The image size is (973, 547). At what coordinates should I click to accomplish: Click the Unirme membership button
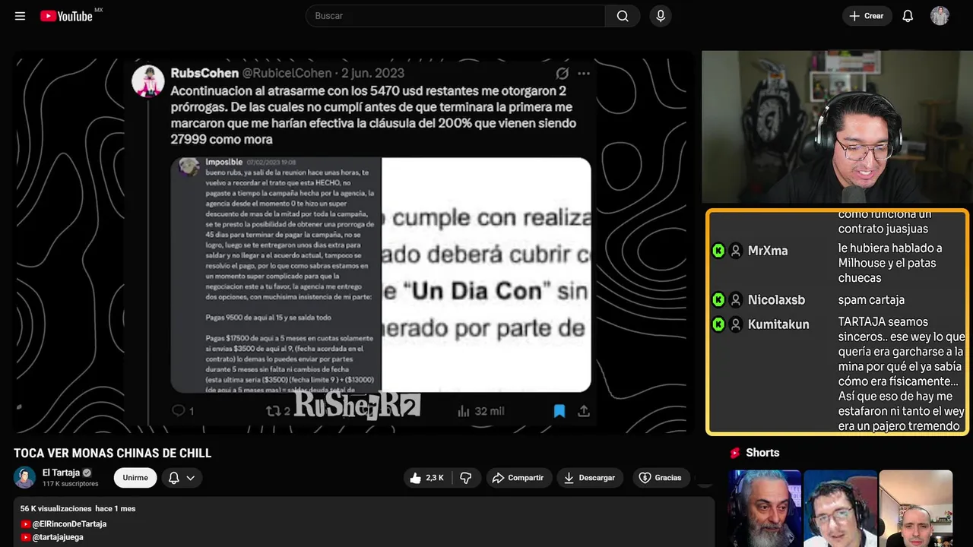pos(135,478)
